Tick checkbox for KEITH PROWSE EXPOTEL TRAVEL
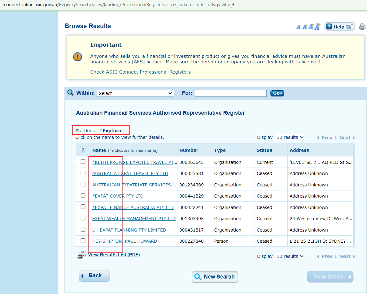The width and height of the screenshot is (367, 294). coord(83,162)
